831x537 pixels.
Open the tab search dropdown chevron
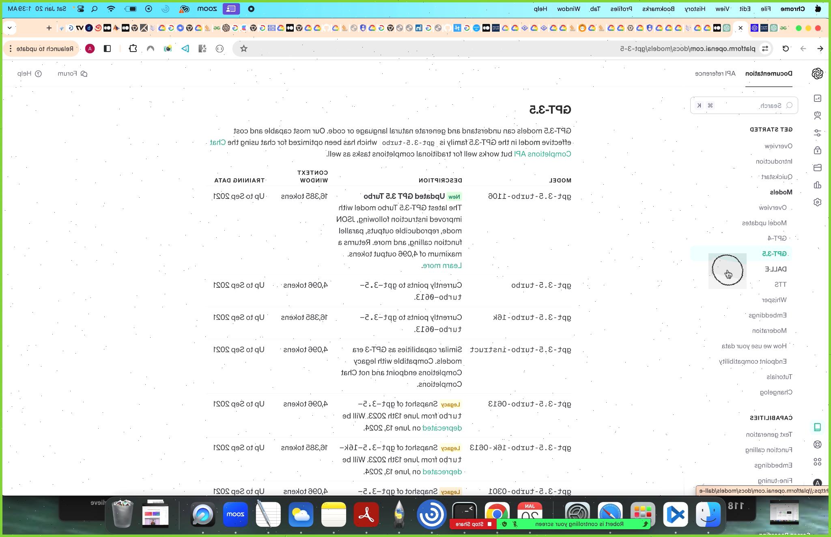tap(10, 28)
